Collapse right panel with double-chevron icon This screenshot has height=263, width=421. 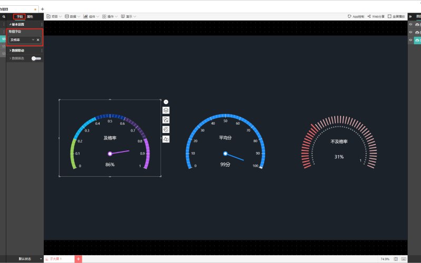pyautogui.click(x=410, y=17)
